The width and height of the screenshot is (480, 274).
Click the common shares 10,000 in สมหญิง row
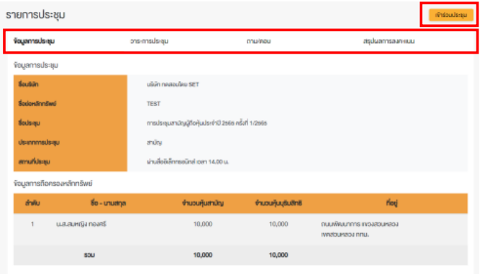(203, 224)
